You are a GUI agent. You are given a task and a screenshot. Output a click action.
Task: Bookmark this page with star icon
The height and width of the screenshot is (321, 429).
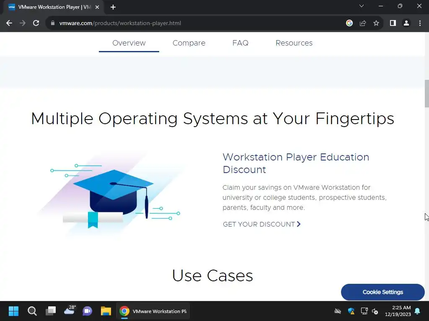[x=376, y=23]
